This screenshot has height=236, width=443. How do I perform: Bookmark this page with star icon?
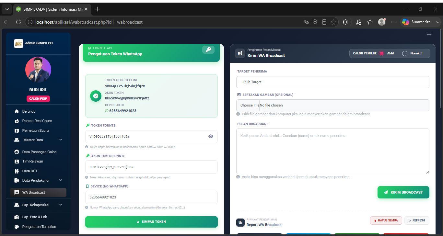pyautogui.click(x=333, y=22)
